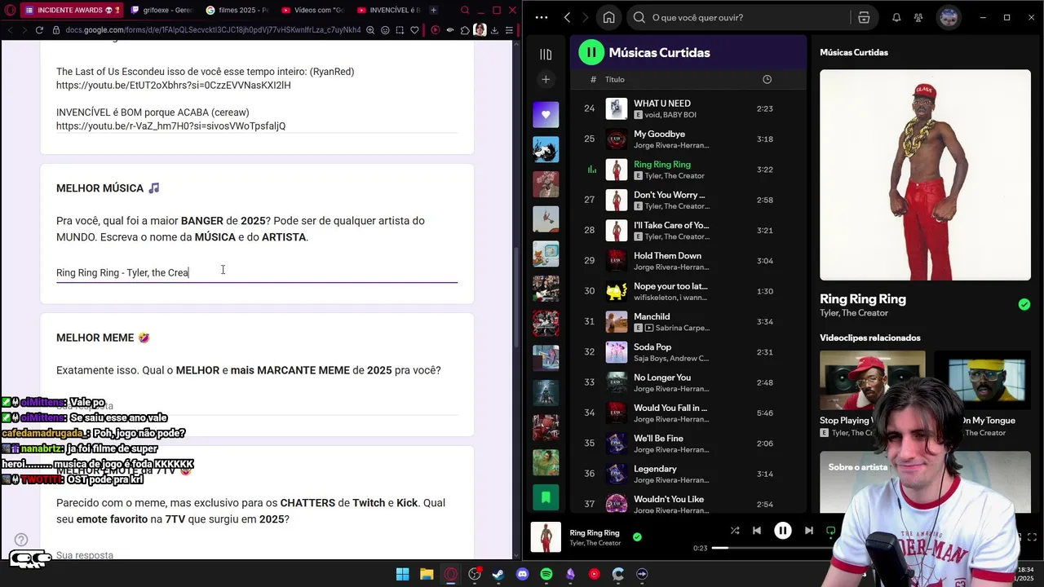Pause playback in bottom player bar
Viewport: 1044px width, 587px height.
pos(782,531)
